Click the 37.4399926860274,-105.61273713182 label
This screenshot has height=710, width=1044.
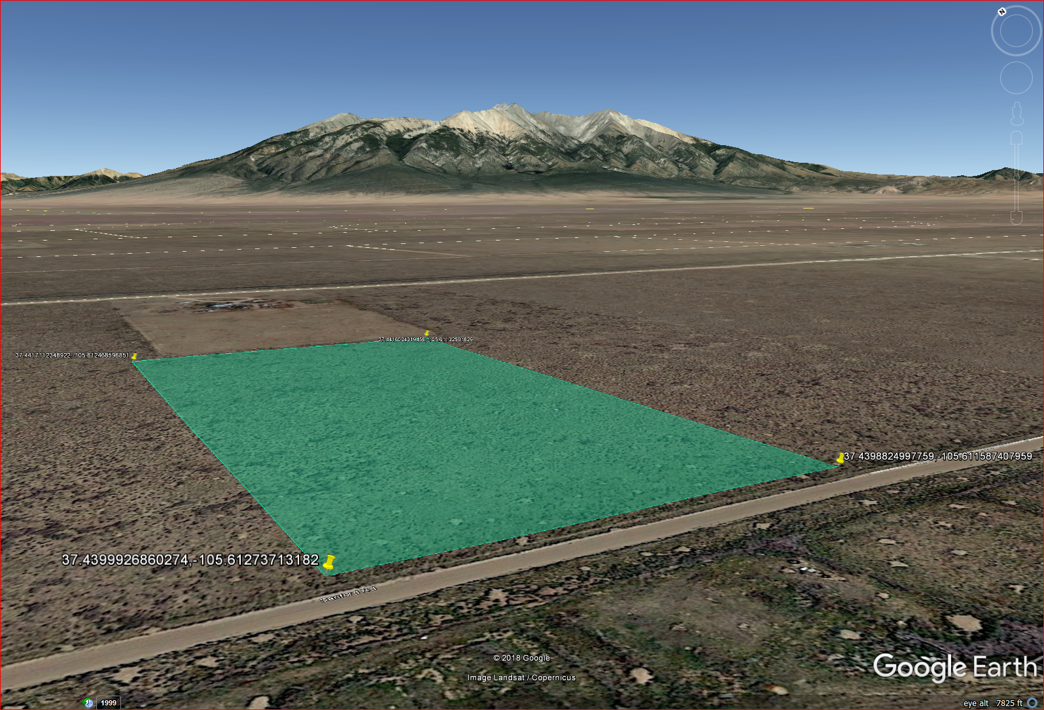[x=190, y=560]
